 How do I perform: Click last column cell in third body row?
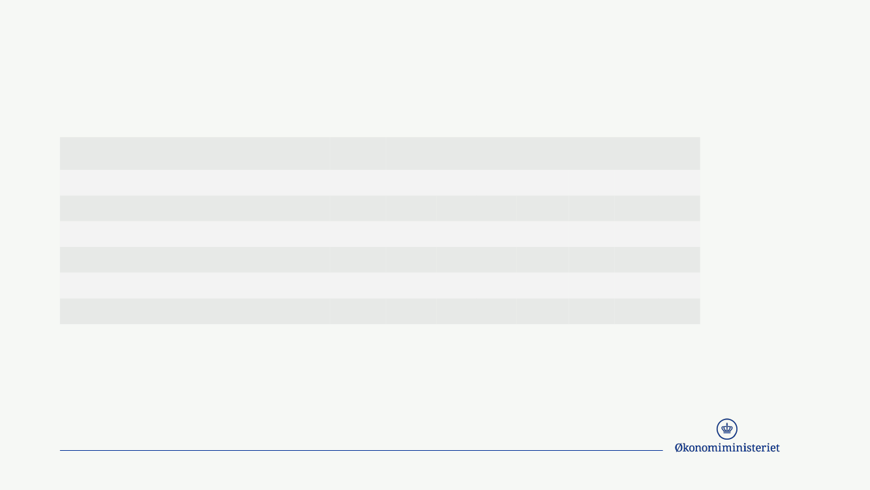click(657, 234)
